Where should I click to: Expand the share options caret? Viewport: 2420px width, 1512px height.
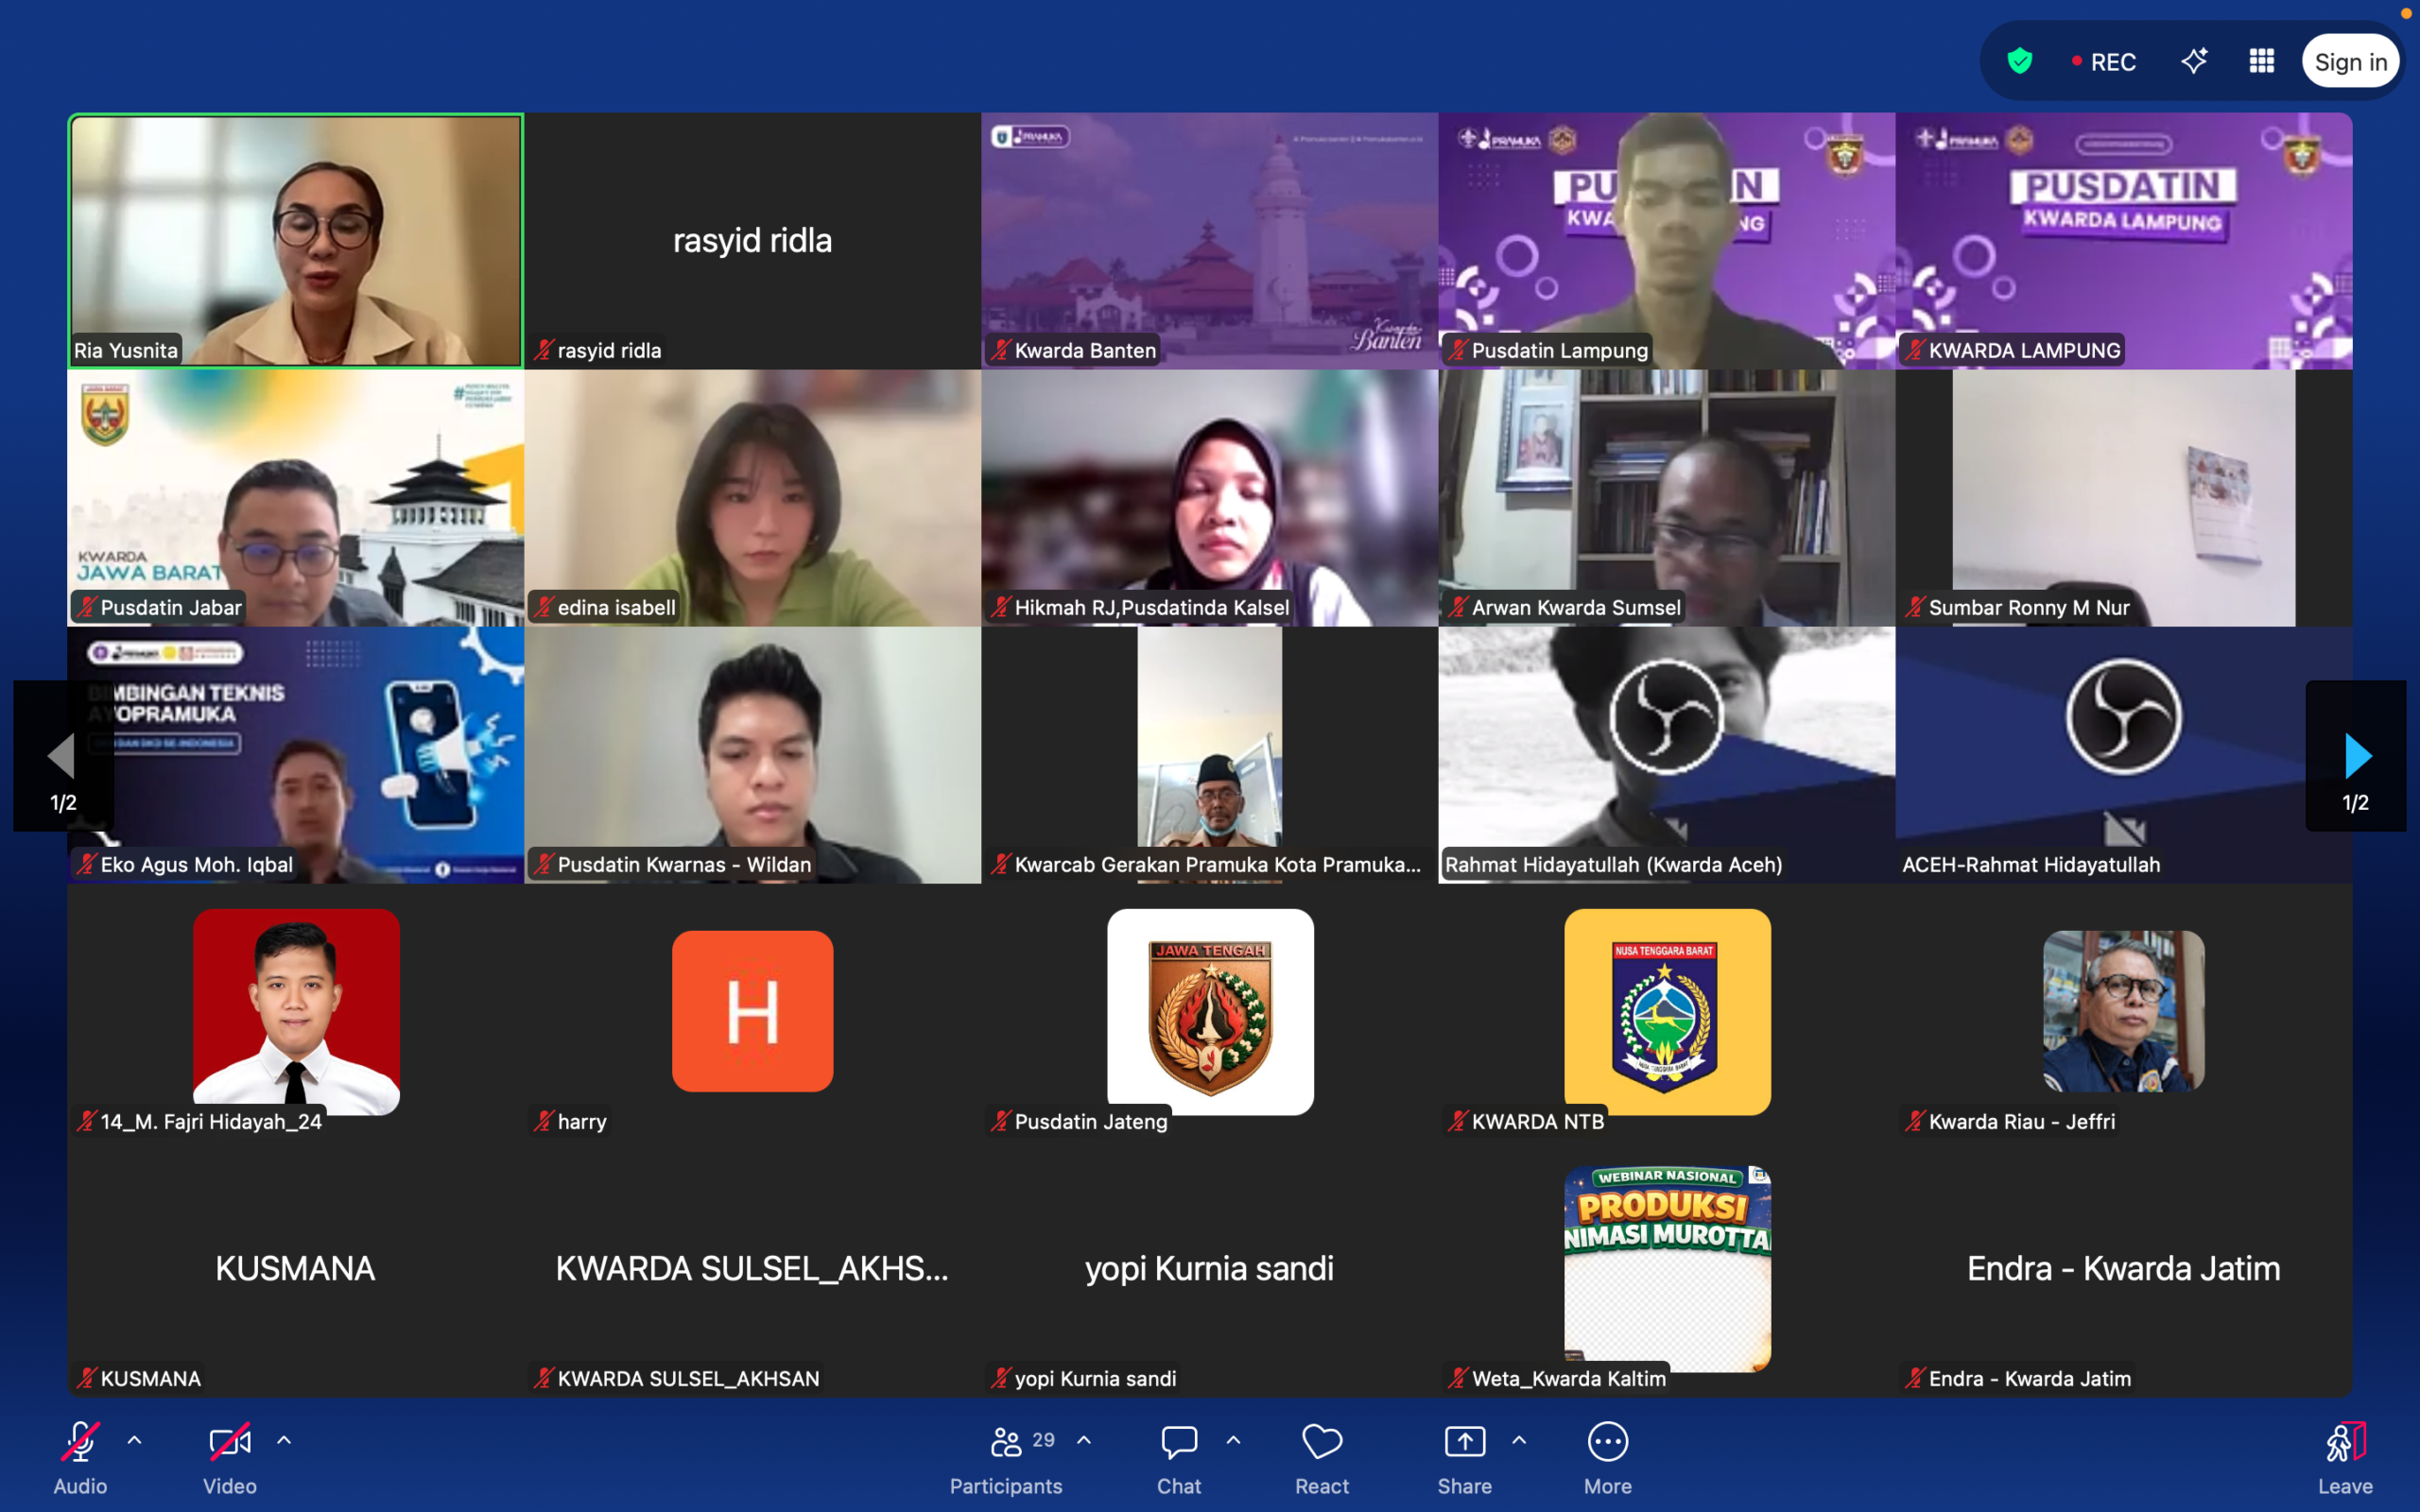1519,1440
